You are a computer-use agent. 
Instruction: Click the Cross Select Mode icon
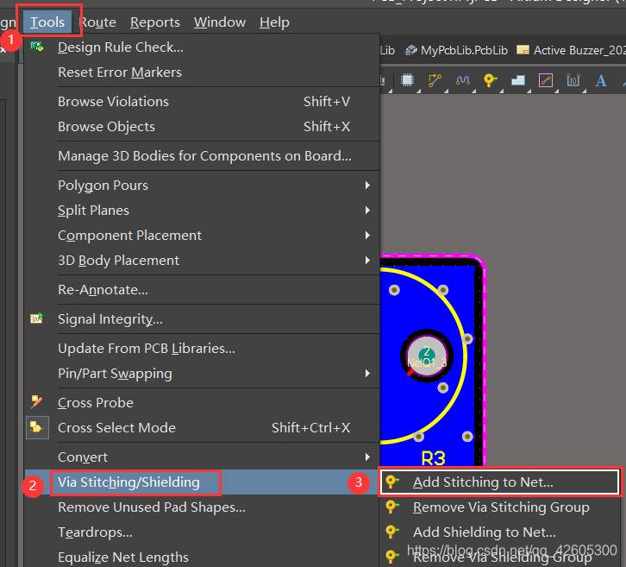(37, 427)
